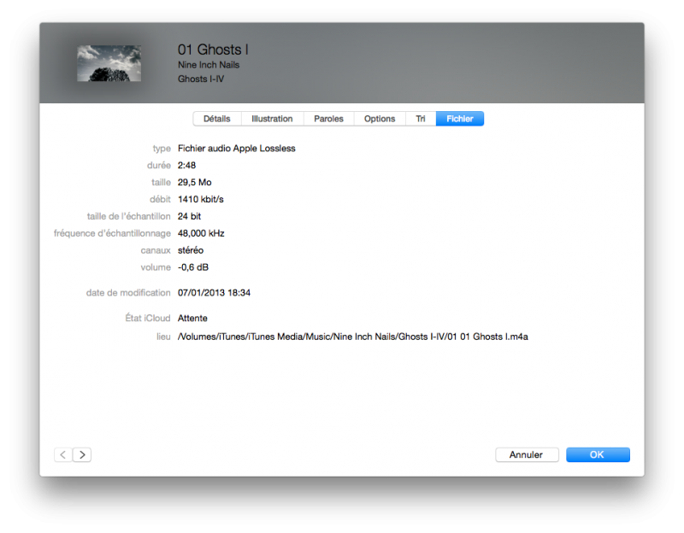Click the iCloud status value 'Attente'
The width and height of the screenshot is (684, 533).
click(192, 318)
